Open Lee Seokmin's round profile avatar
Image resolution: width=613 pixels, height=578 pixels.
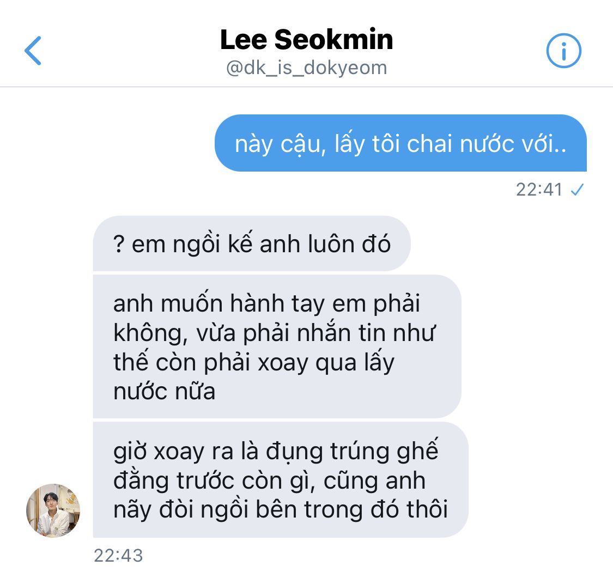point(53,510)
